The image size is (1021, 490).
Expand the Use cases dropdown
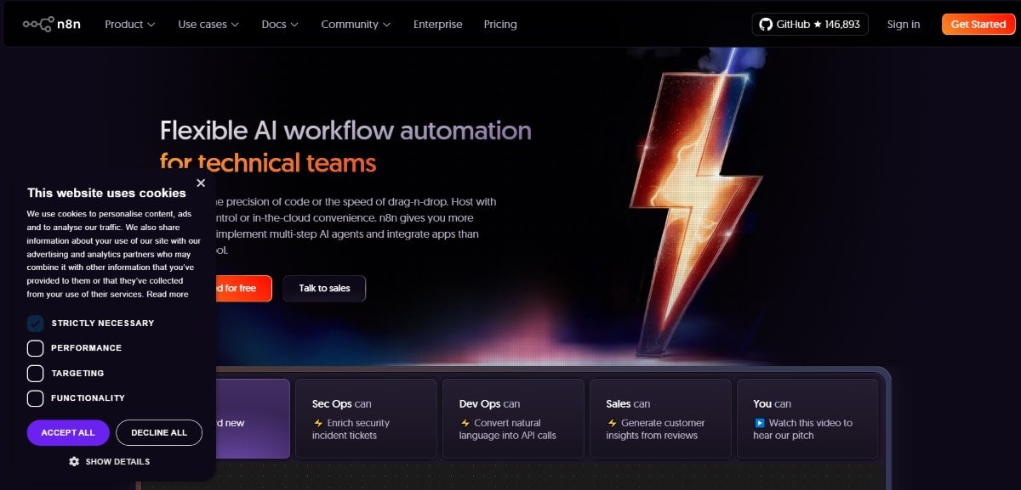point(202,24)
